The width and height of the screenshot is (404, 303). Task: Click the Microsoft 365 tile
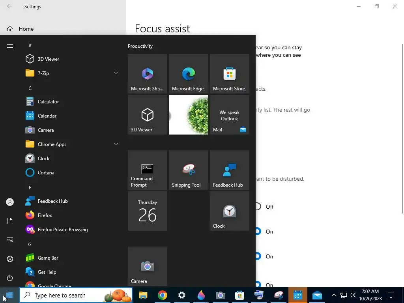(148, 74)
